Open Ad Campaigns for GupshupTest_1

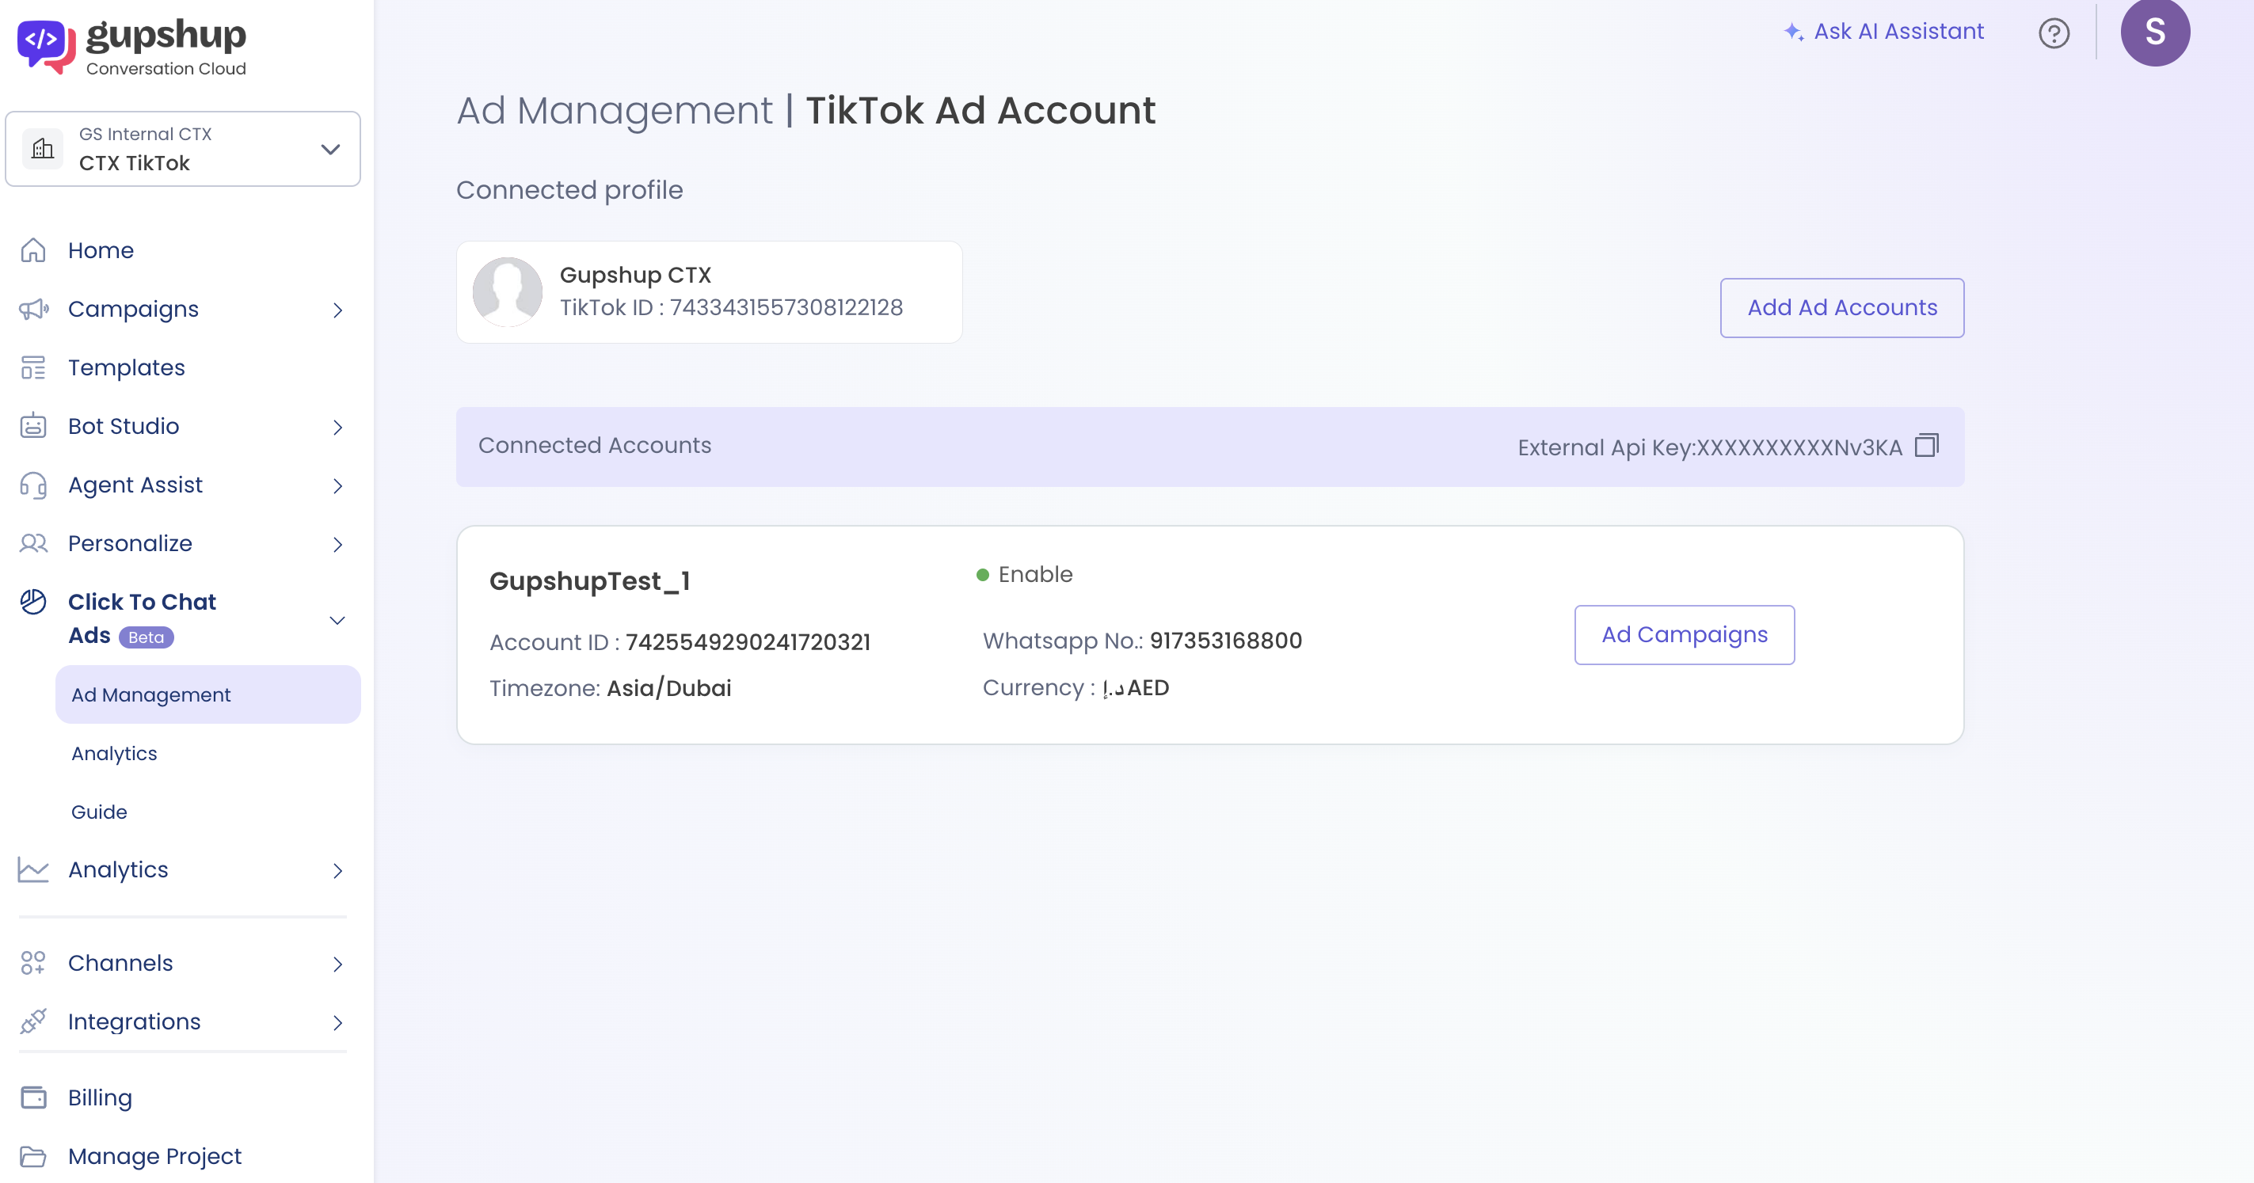pos(1684,634)
